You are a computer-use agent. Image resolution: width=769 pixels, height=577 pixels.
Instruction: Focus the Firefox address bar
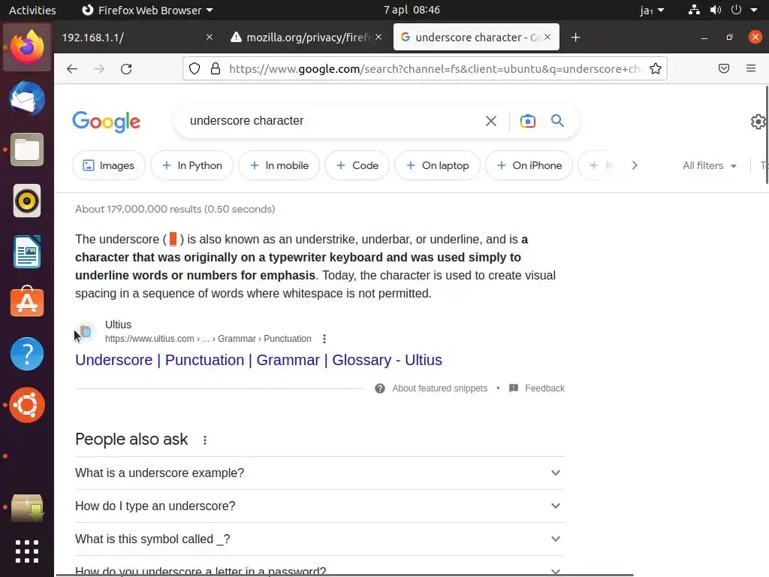(435, 68)
